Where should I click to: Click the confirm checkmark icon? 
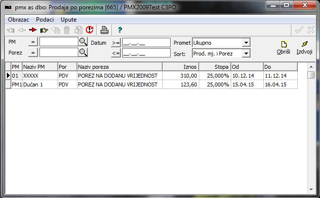(299, 30)
